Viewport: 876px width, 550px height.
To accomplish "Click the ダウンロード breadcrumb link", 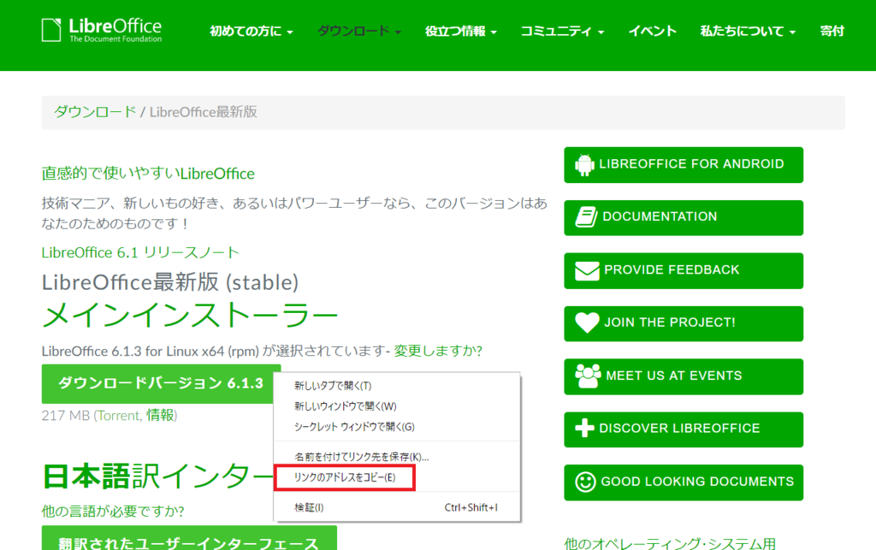I will click(94, 112).
